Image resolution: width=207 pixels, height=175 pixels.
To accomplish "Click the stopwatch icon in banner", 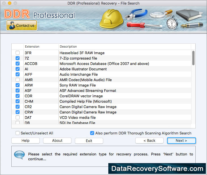I will tap(172, 23).
